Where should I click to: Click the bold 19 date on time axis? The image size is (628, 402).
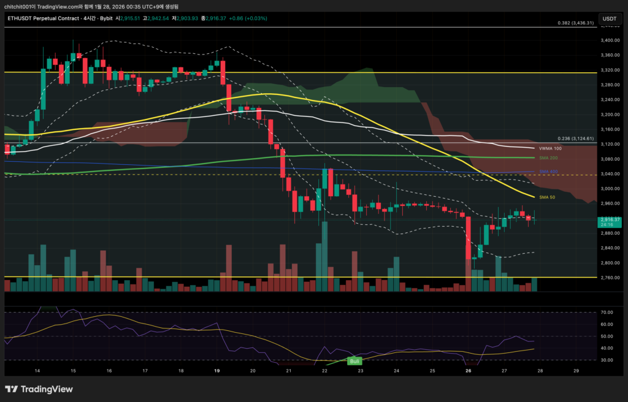tap(217, 371)
